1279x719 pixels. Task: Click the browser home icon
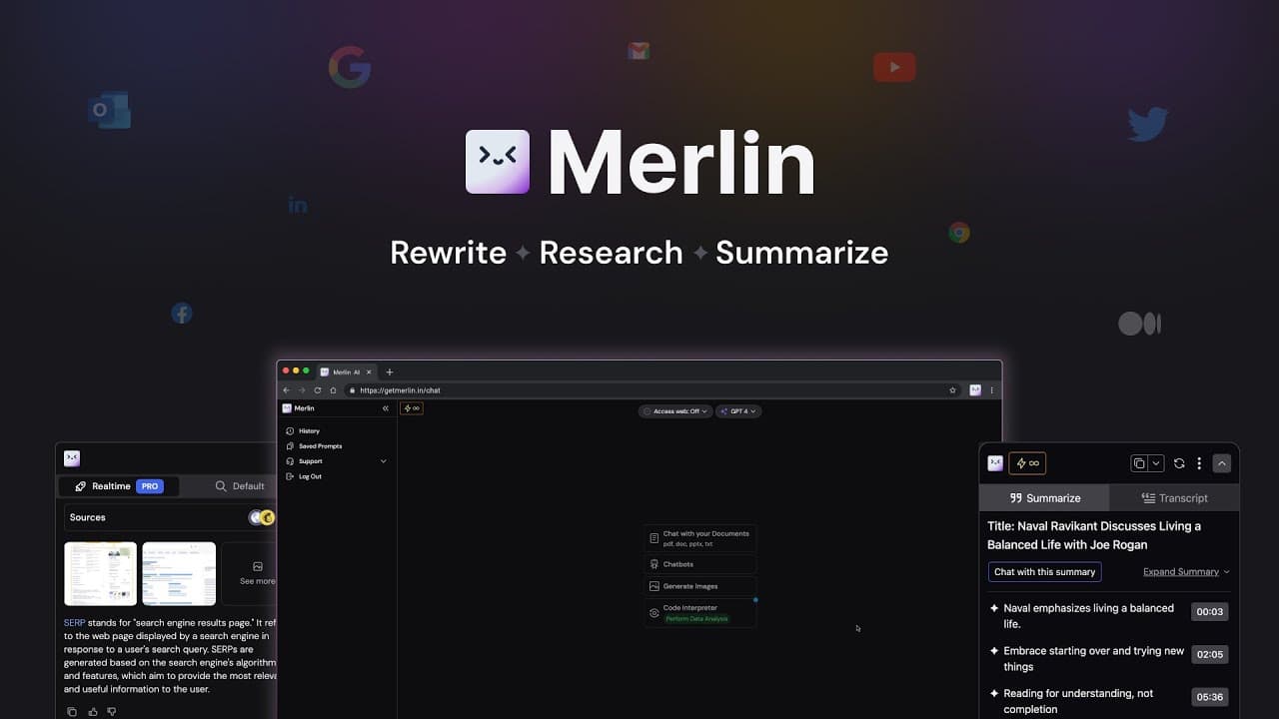coord(333,390)
